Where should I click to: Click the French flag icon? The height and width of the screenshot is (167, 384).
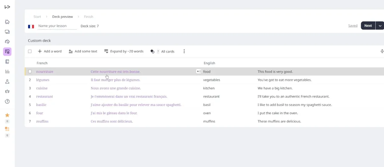(x=31, y=26)
